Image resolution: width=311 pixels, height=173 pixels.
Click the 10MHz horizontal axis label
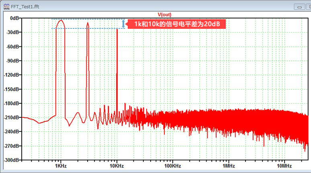284,166
